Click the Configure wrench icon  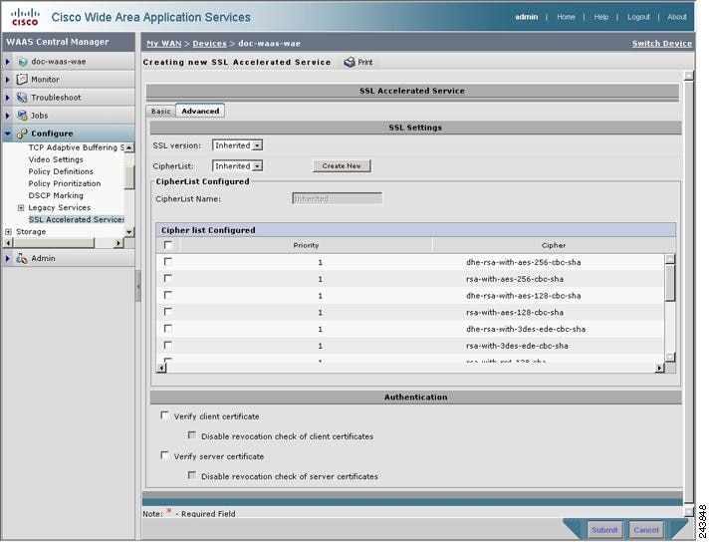tap(22, 134)
